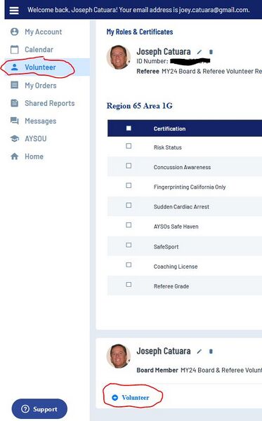
Task: Delete the Referee role with trash icon
Action: [x=211, y=52]
